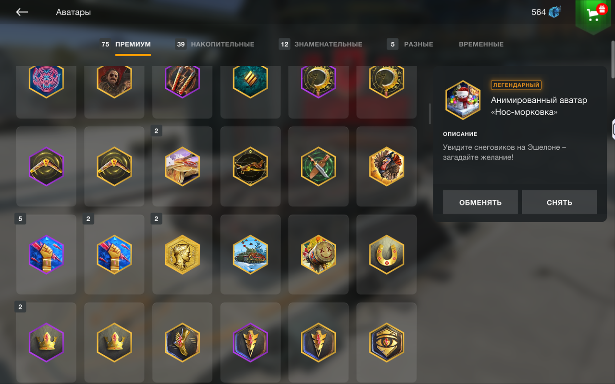Select the purple-bordered crown avatar
The height and width of the screenshot is (384, 615).
46,343
